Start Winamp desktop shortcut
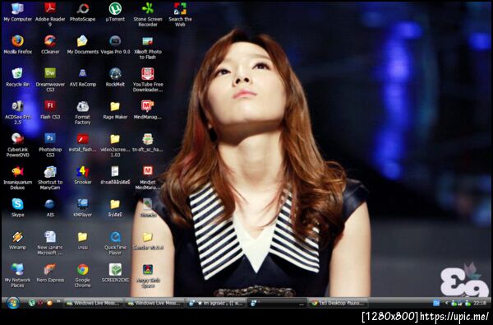 coord(17,240)
